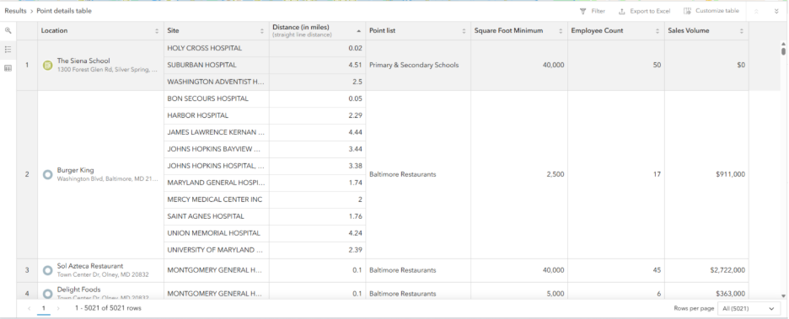The width and height of the screenshot is (789, 319).
Task: Click the Results breadcrumb link
Action: click(x=16, y=11)
